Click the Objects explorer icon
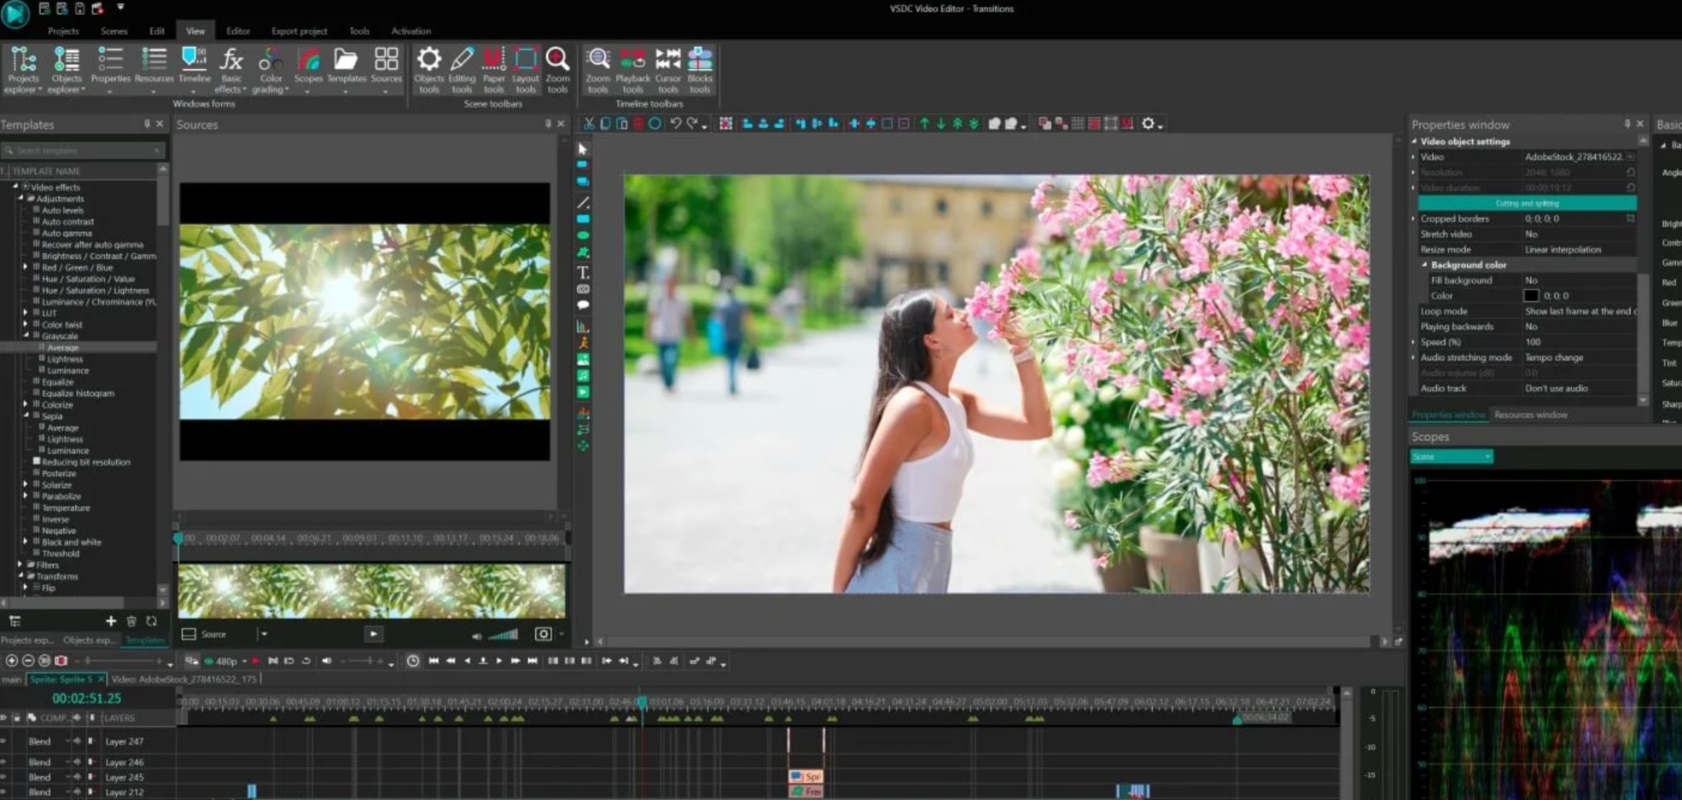Image resolution: width=1682 pixels, height=800 pixels. (x=67, y=67)
